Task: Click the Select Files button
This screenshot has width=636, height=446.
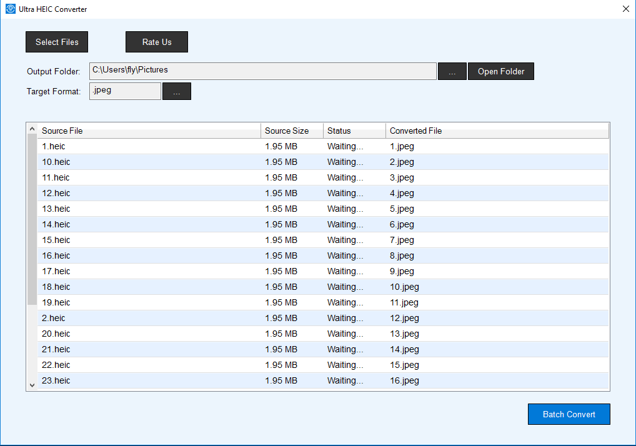Action: tap(57, 42)
